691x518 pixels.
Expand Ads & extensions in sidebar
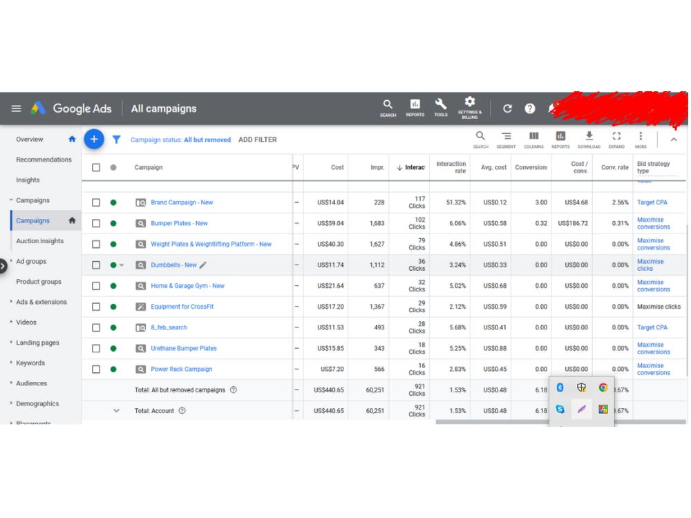[x=11, y=301]
